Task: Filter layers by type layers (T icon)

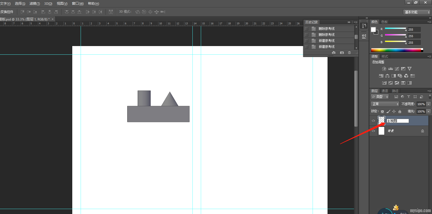Action: [408, 97]
